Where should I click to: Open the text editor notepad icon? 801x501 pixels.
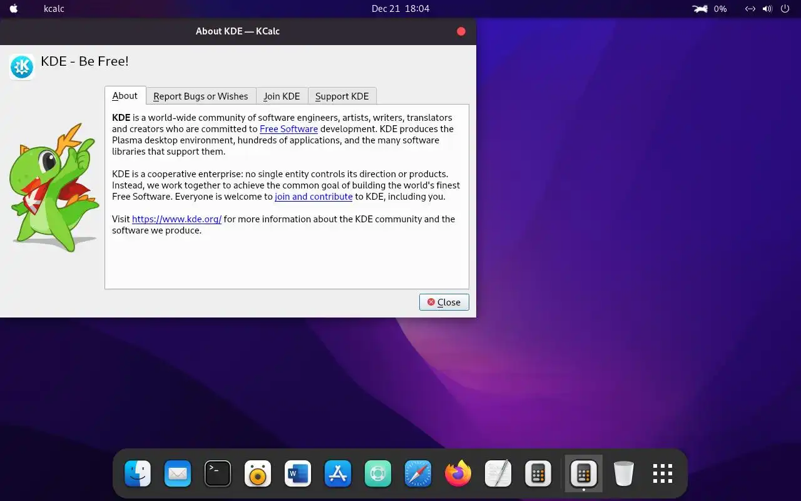(498, 474)
